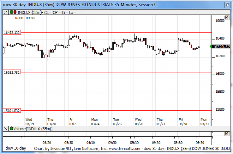This screenshot has width=233, height=154.
Task: Click the Tue 03/25 date label
Action: point(117,122)
